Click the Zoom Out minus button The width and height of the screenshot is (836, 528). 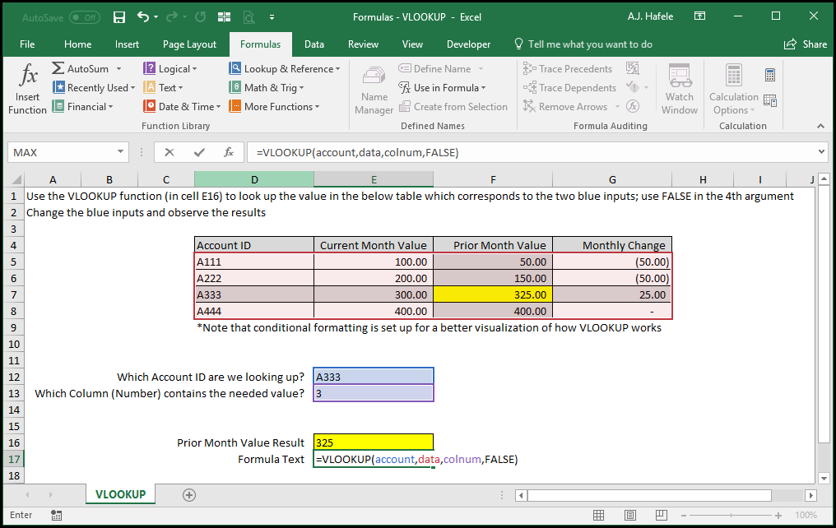(684, 516)
